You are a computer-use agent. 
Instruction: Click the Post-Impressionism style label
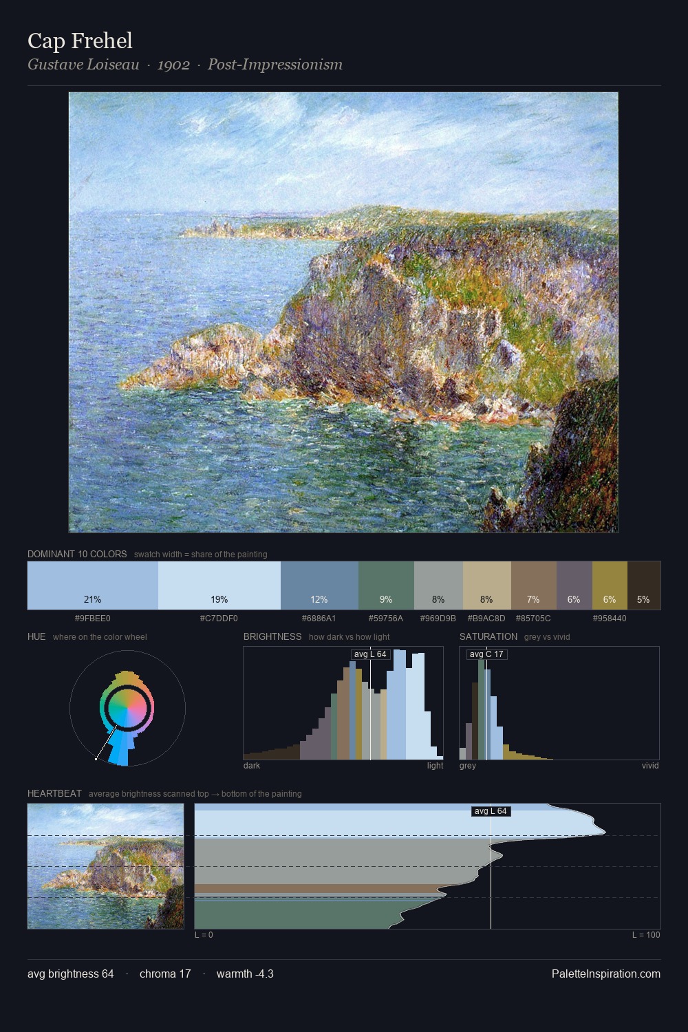pos(275,65)
